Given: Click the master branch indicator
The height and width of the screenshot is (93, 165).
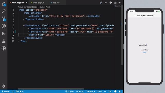Looking at the screenshot, I should [6, 91].
